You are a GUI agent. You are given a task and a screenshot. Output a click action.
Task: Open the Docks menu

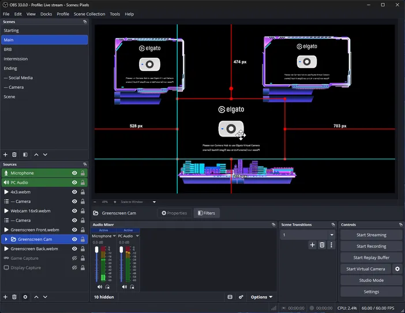pos(46,14)
